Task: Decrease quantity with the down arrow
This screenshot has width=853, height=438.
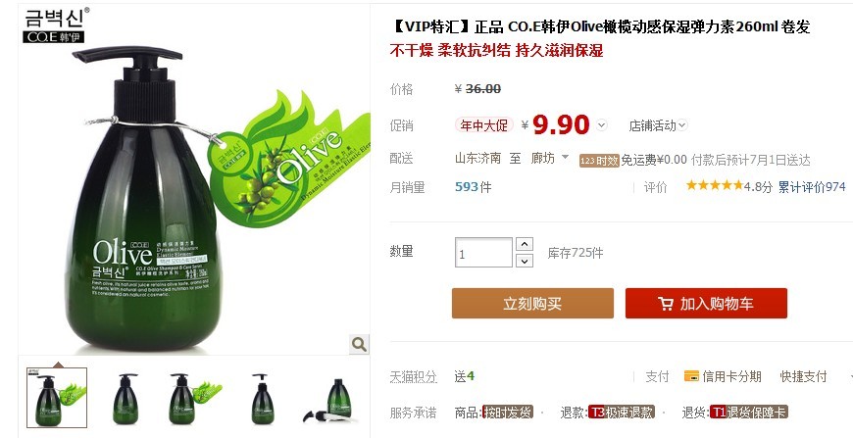Action: click(524, 261)
